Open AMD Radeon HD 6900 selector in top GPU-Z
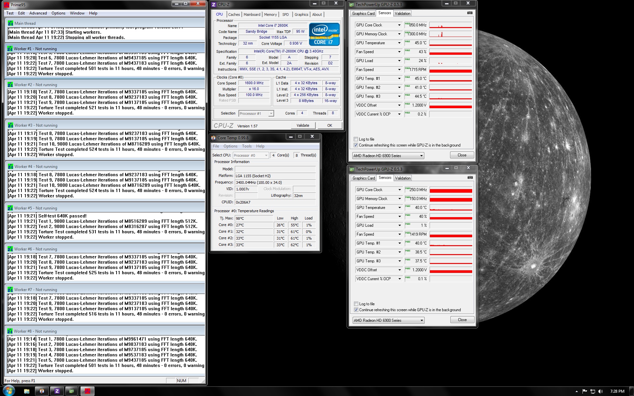 pyautogui.click(x=388, y=155)
